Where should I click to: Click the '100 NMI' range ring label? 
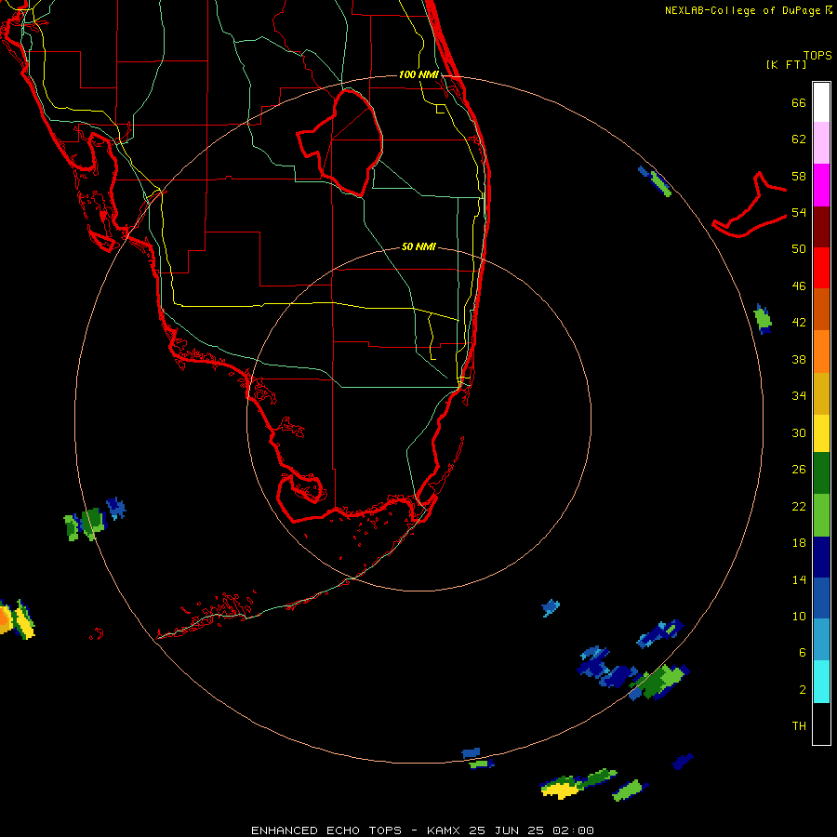(x=418, y=74)
